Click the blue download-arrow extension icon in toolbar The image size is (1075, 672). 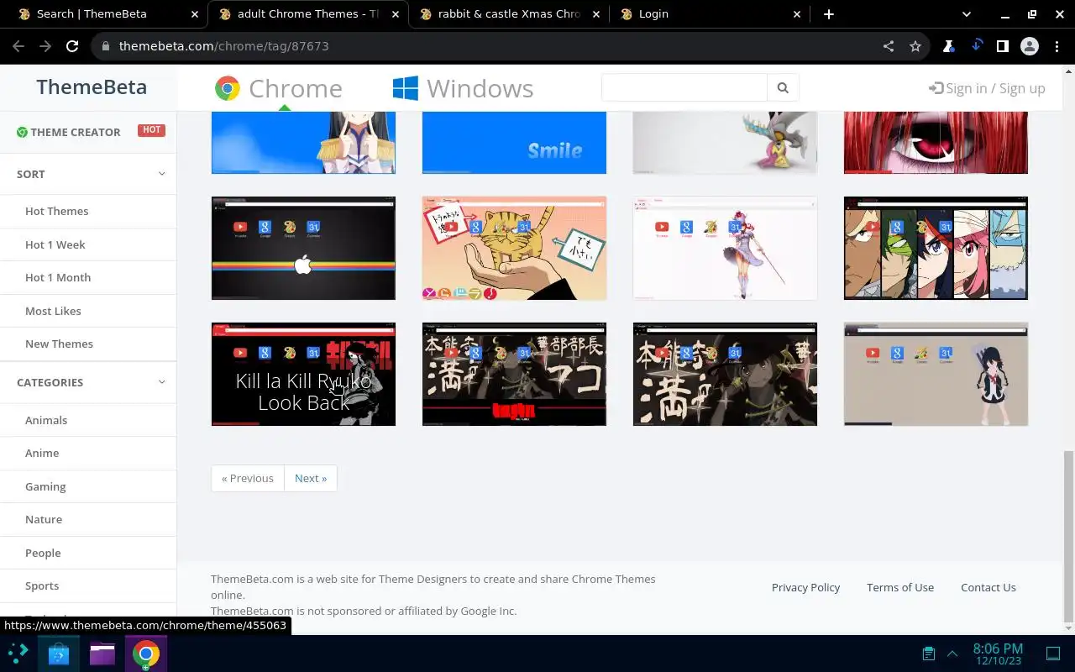(x=976, y=46)
